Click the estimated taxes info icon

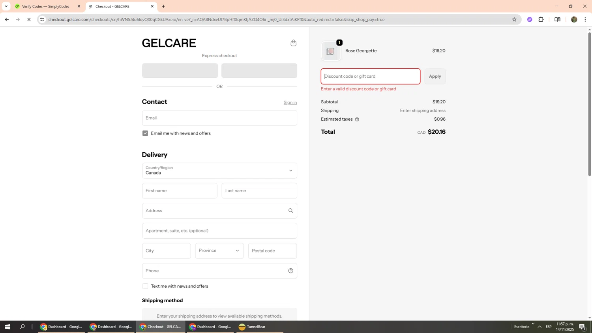coord(357,119)
